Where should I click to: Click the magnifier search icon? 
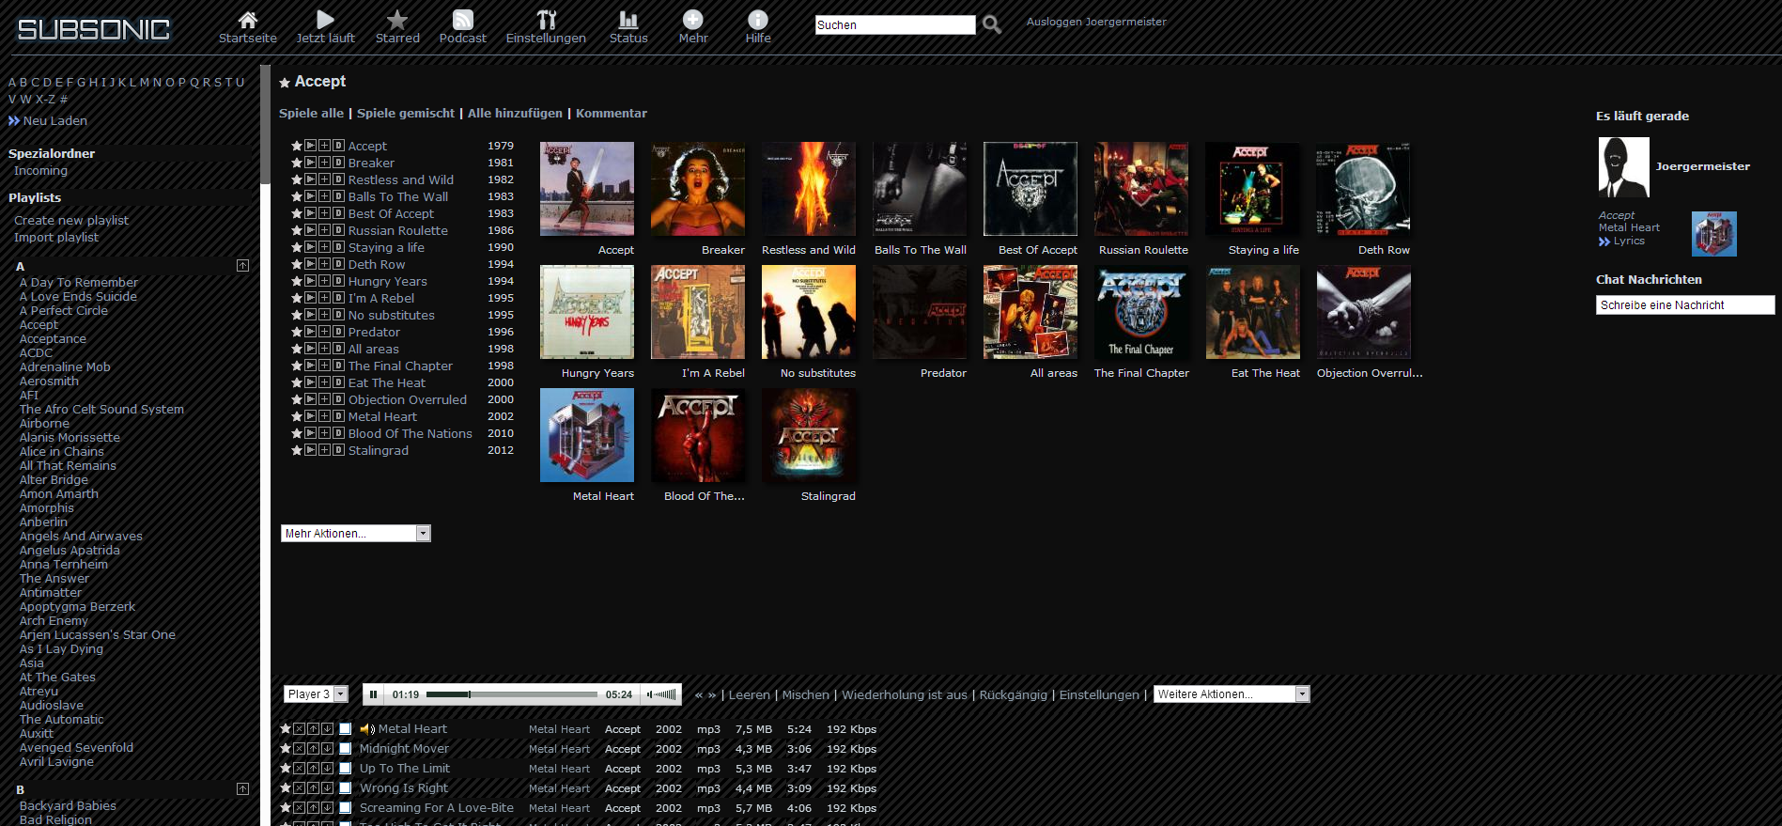tap(992, 25)
